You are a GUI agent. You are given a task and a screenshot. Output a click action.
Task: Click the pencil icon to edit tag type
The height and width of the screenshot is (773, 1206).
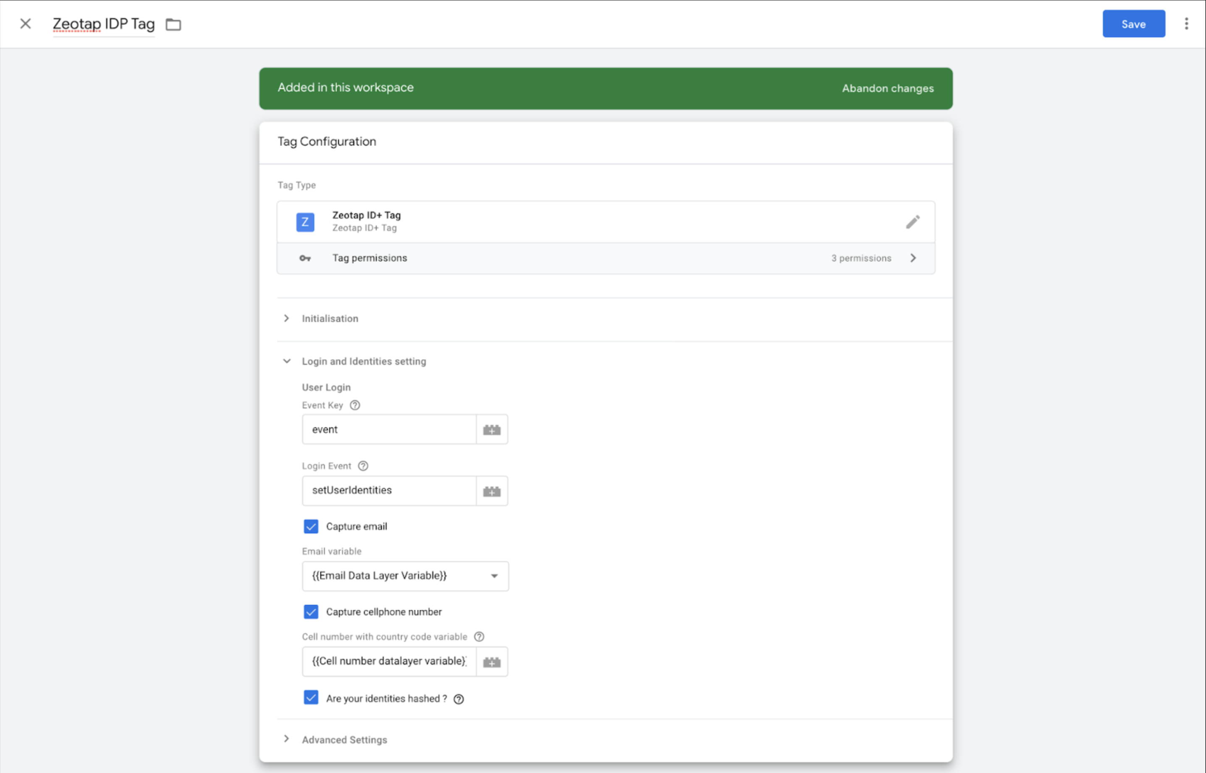pos(912,222)
